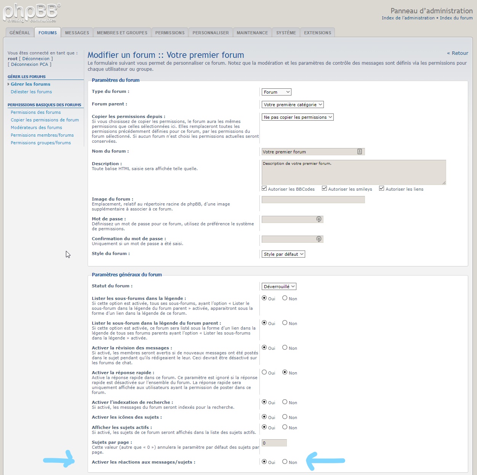Image resolution: width=477 pixels, height=475 pixels.
Task: Toggle the Autoriser les smileys checkbox
Action: pos(324,188)
